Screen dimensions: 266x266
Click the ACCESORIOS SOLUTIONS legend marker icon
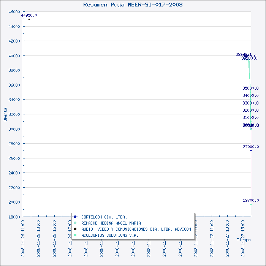(75, 235)
